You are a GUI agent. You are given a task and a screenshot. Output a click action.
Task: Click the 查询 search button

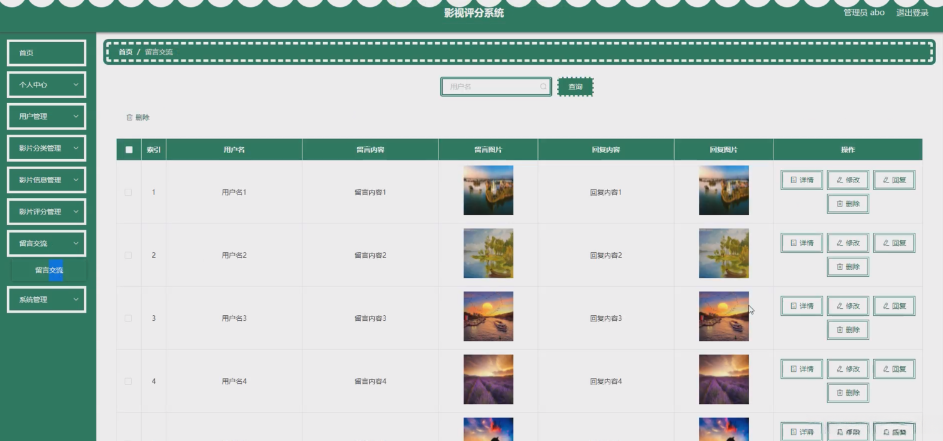coord(576,87)
